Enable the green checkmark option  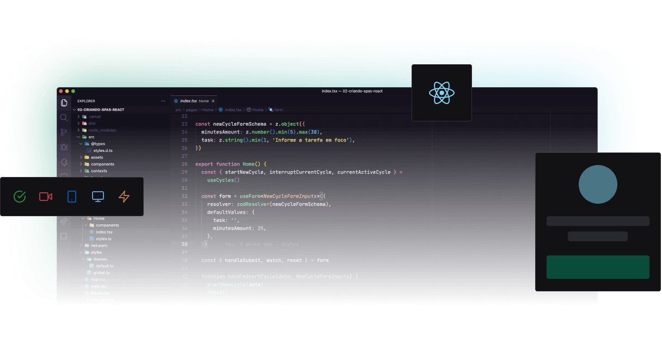[x=20, y=197]
